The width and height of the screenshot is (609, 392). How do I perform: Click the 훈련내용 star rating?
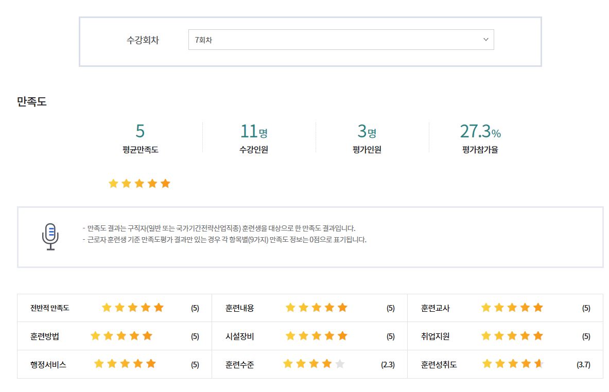[x=316, y=308]
